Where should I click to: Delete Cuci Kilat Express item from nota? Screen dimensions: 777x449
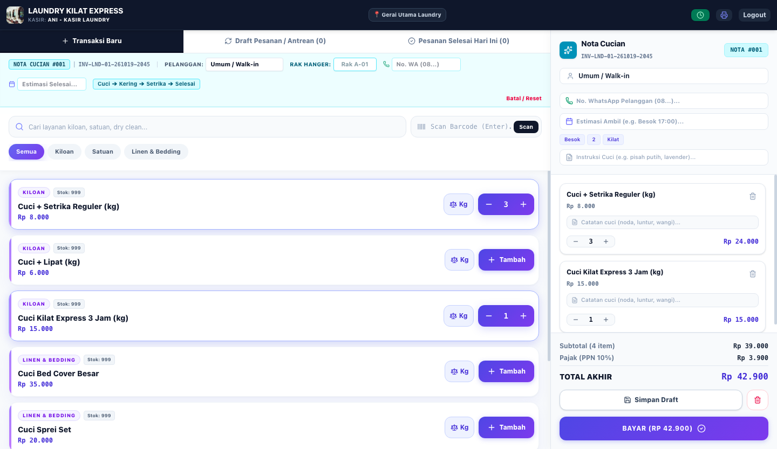(x=753, y=274)
